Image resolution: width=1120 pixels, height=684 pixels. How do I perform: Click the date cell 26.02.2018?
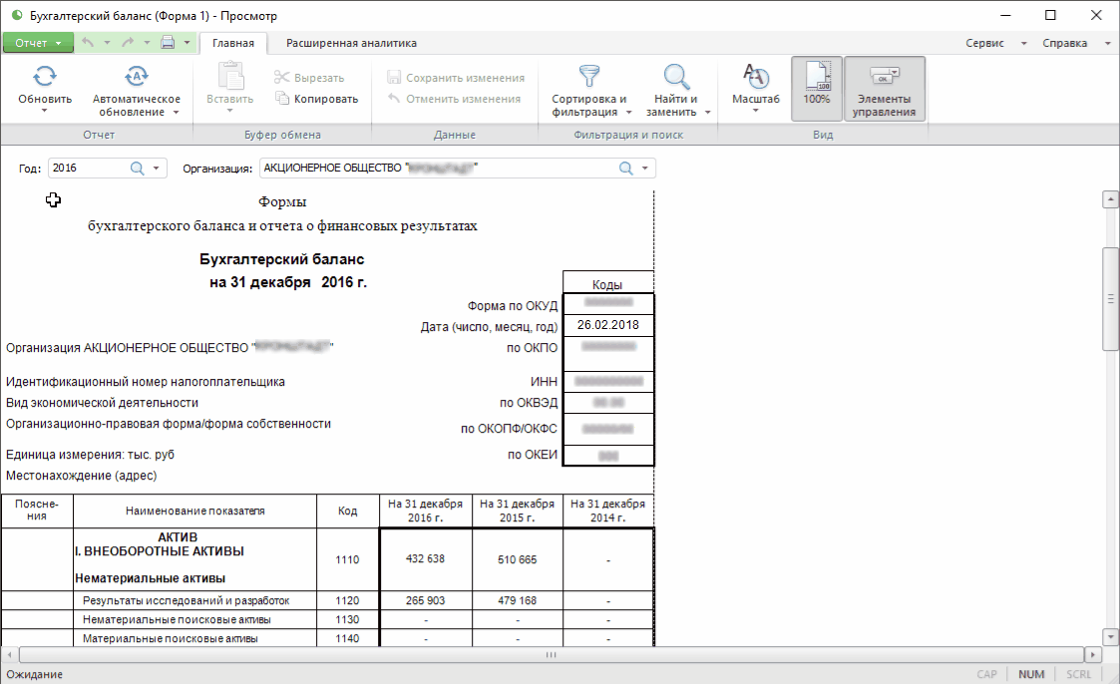pos(607,325)
